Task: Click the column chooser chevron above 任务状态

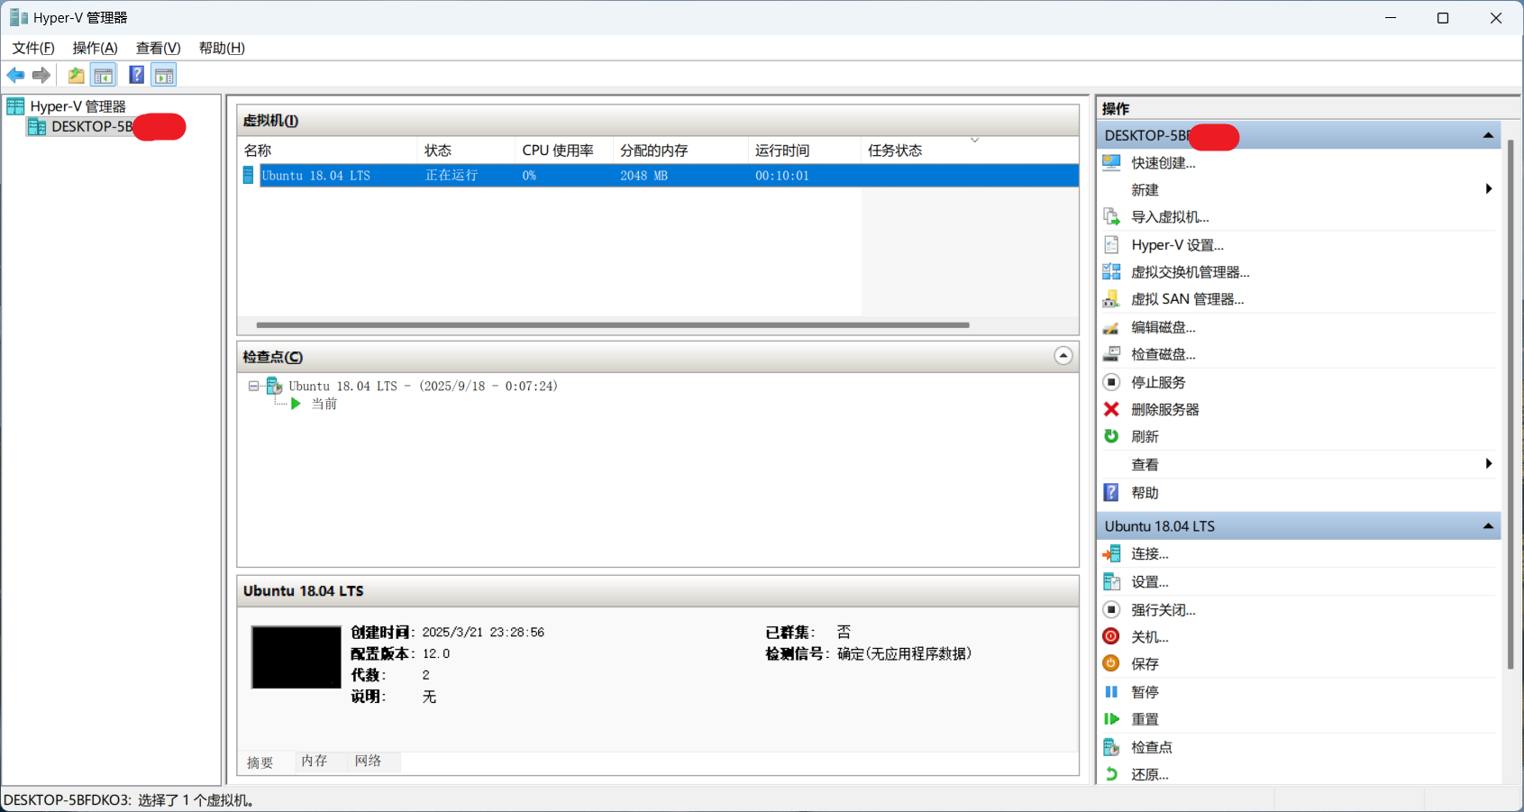Action: [x=974, y=140]
